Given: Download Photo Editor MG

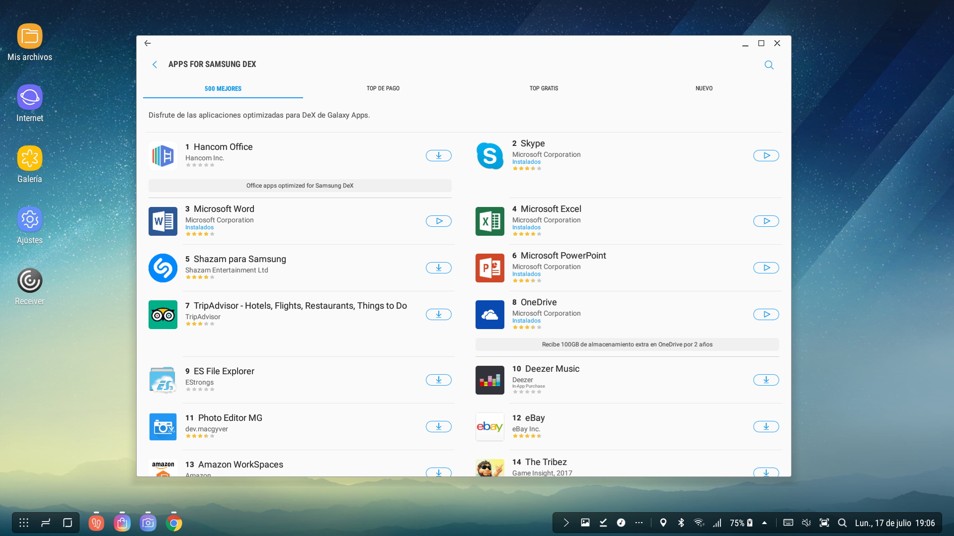Looking at the screenshot, I should pyautogui.click(x=439, y=427).
